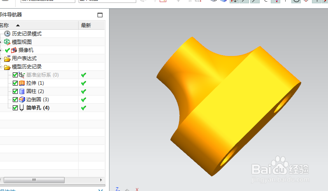Click the 简单孔 hole feature icon
This screenshot has height=191, width=328.
coord(21,108)
